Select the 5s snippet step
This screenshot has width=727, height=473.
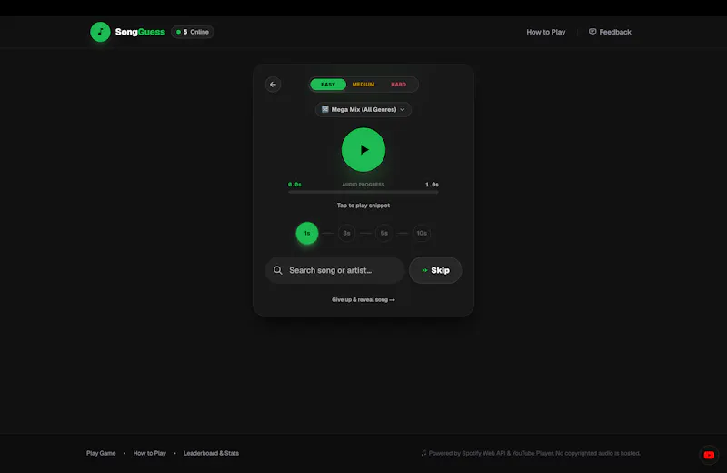coord(383,233)
